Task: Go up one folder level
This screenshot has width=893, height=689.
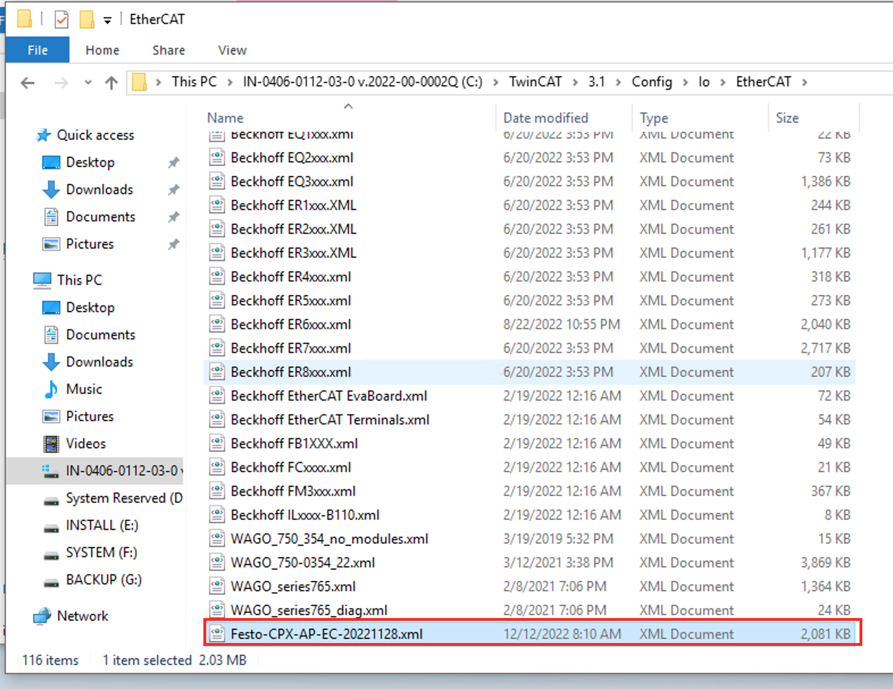Action: (x=111, y=83)
